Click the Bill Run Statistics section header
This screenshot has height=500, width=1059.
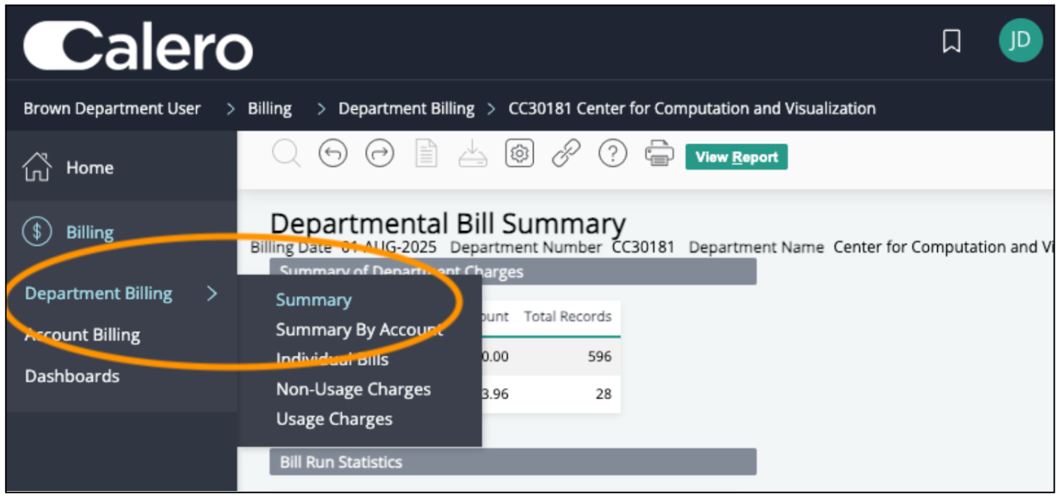click(513, 462)
